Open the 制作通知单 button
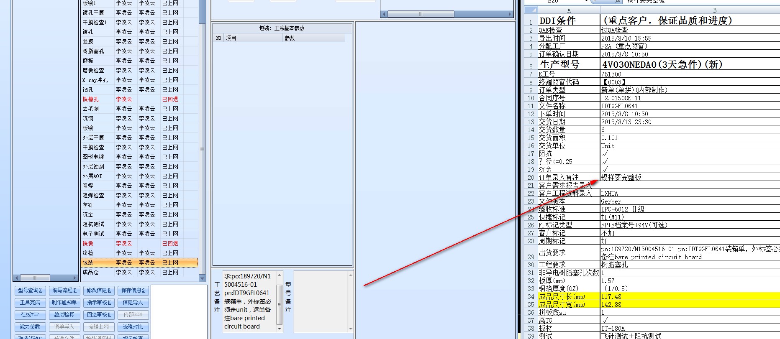This screenshot has height=339, width=780. (x=64, y=303)
